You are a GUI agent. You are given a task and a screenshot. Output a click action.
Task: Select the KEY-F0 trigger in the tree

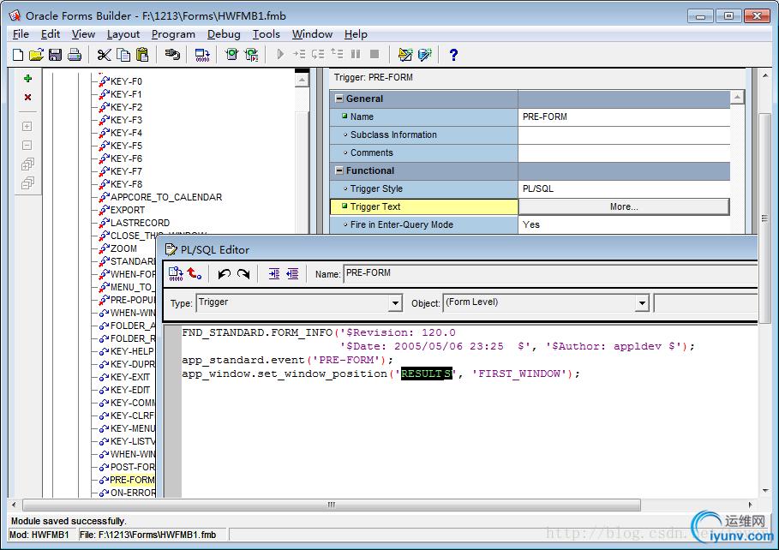coord(126,81)
